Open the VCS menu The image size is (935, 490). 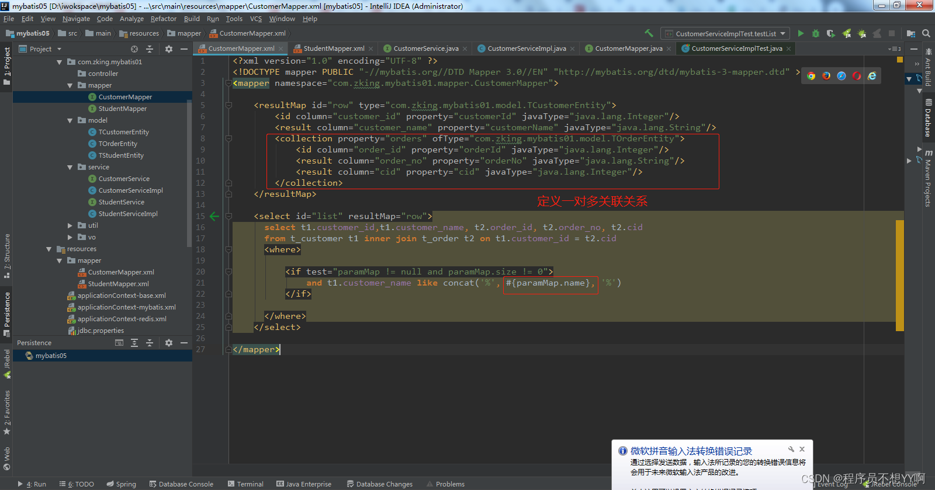click(256, 19)
